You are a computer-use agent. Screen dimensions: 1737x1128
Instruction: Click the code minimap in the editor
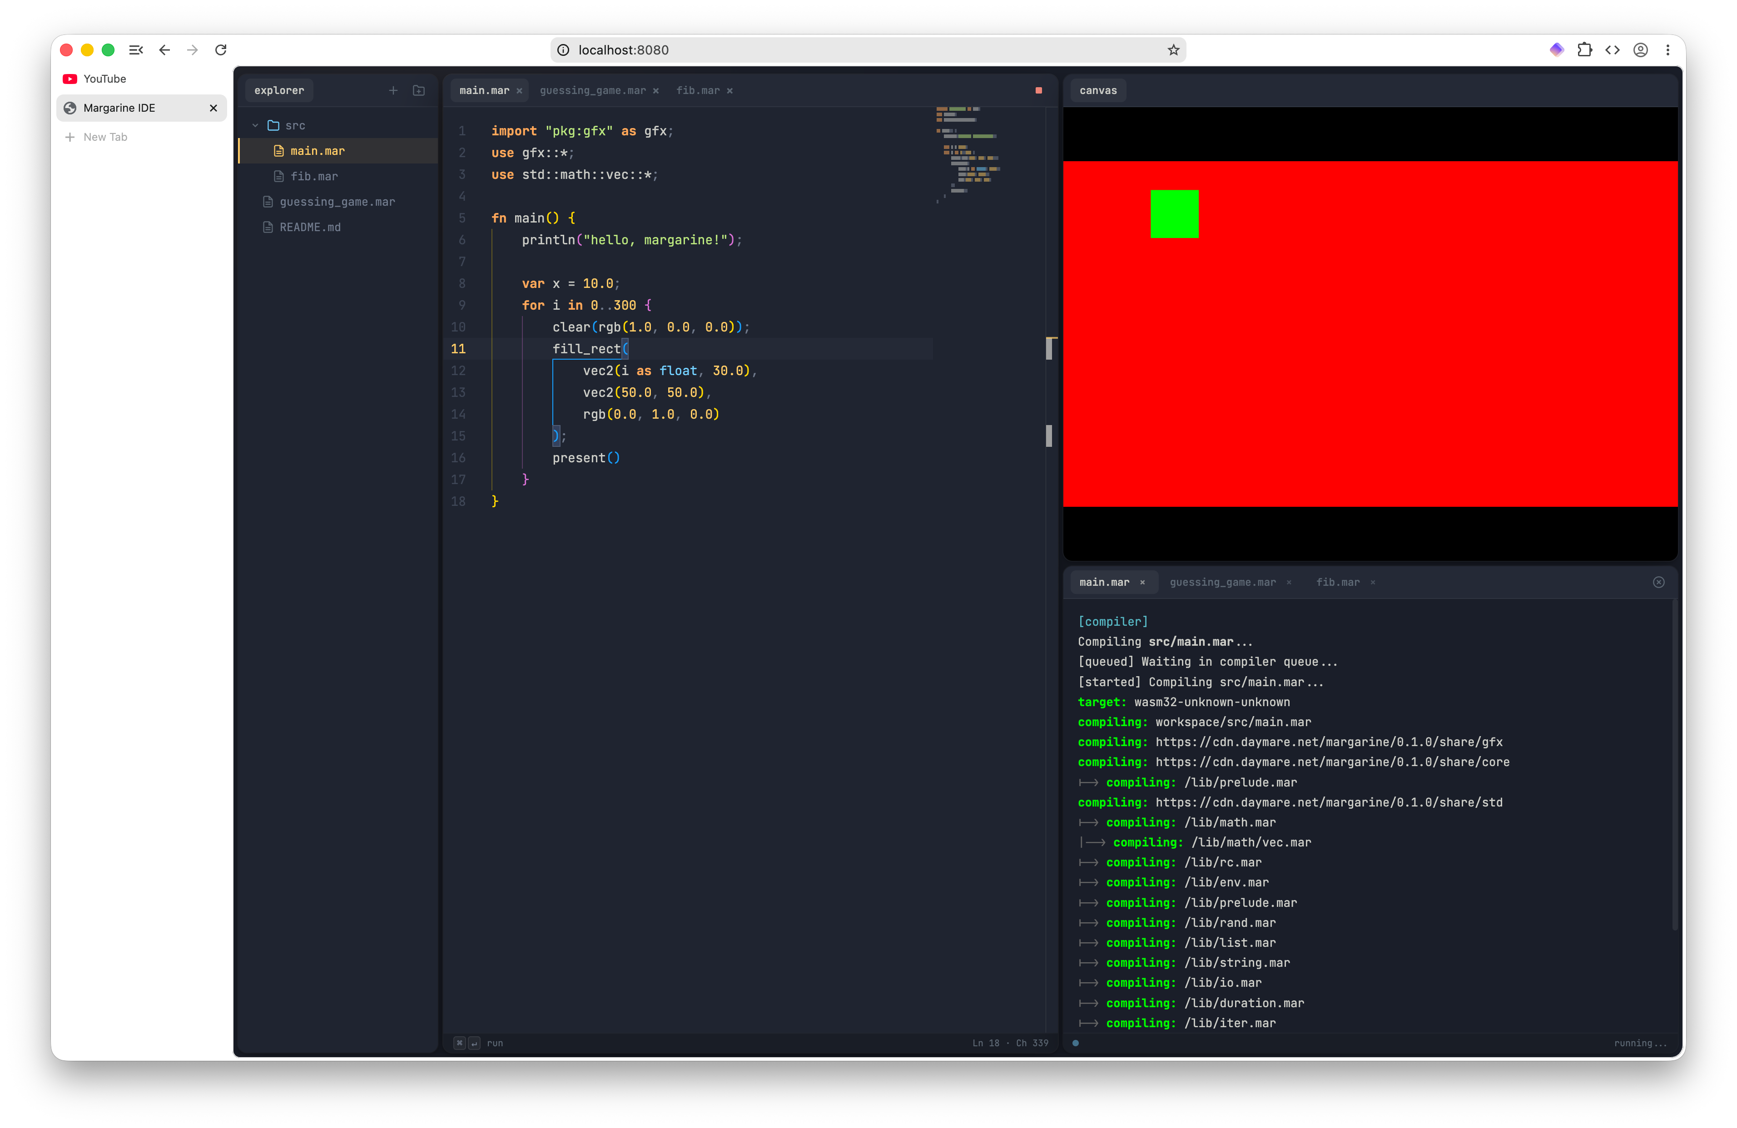point(968,155)
